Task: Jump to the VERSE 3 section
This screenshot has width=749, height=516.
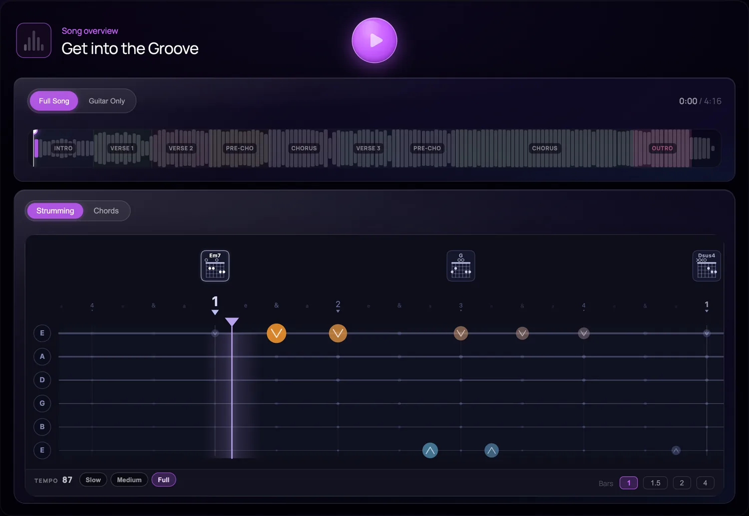Action: click(368, 148)
